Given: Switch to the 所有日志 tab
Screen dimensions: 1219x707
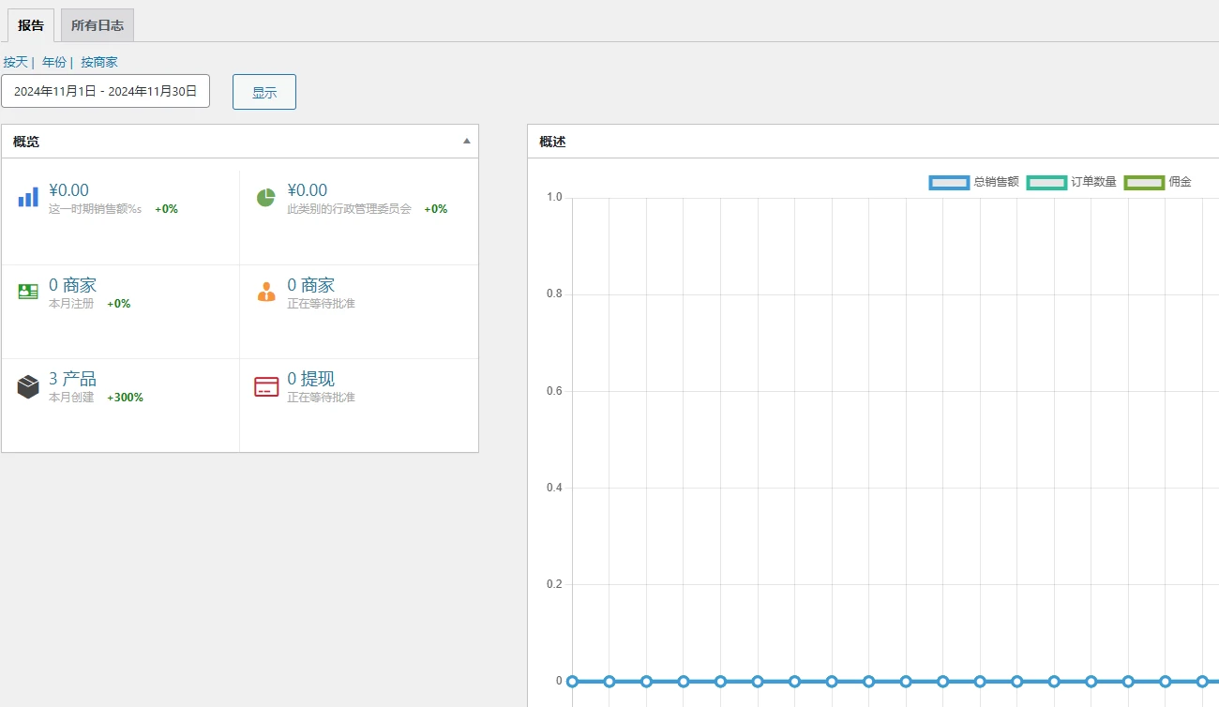Looking at the screenshot, I should (97, 25).
